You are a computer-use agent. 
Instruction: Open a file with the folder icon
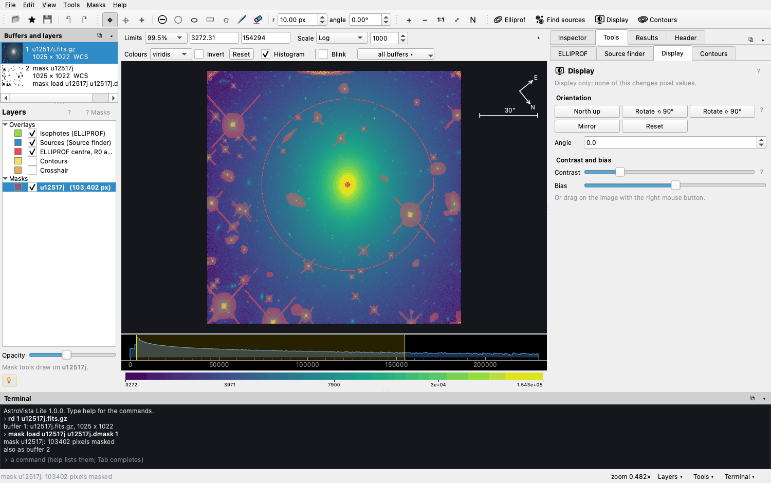pyautogui.click(x=15, y=20)
